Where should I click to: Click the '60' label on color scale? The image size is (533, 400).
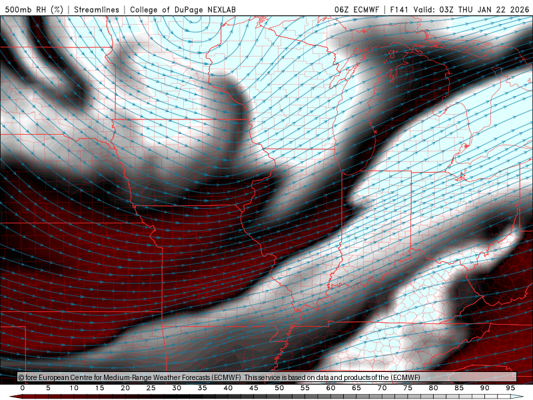[x=330, y=388]
